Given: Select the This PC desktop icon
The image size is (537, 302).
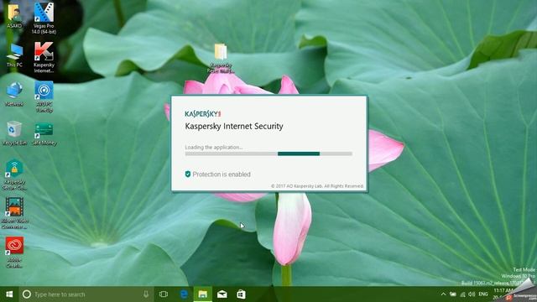Looking at the screenshot, I should [14, 55].
